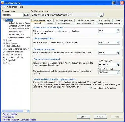This screenshot has width=125, height=122.
Task: Increase the cached database pages value
Action: click(118, 30)
